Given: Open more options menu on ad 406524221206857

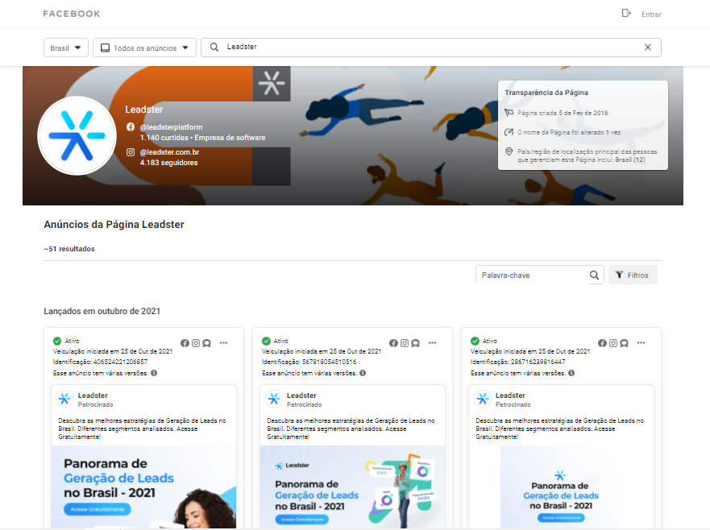Looking at the screenshot, I should coord(224,343).
